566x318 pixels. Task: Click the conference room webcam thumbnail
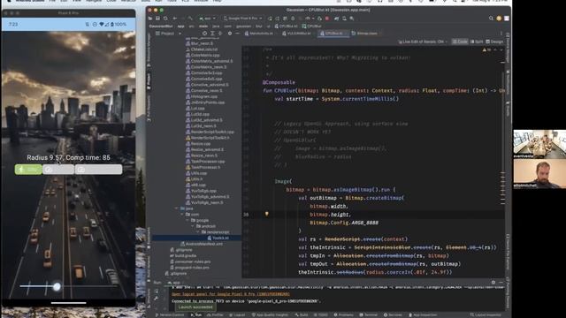pyautogui.click(x=539, y=144)
